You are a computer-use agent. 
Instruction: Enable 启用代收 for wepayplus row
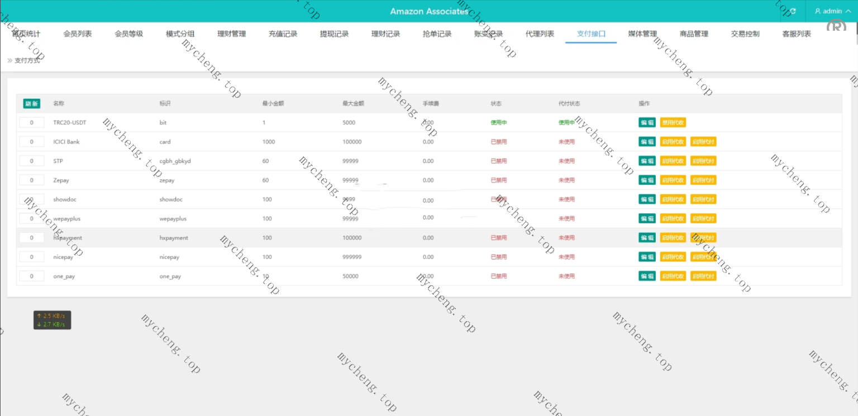(x=673, y=218)
